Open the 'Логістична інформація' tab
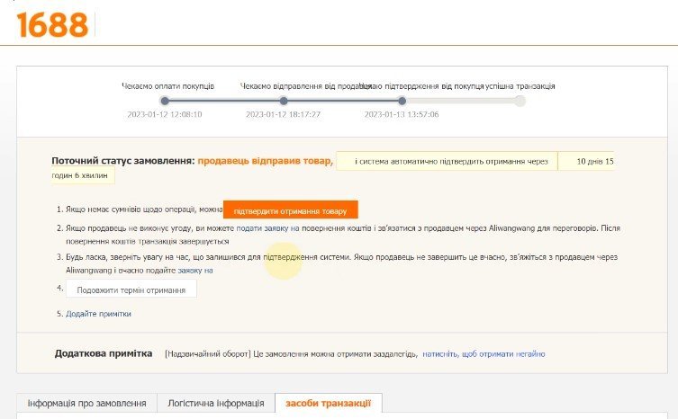Screen dimensions: 678x419 (x=215, y=404)
